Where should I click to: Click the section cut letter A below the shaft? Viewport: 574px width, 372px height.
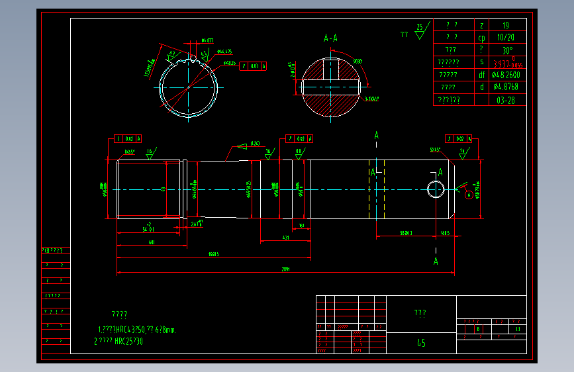pyautogui.click(x=436, y=261)
